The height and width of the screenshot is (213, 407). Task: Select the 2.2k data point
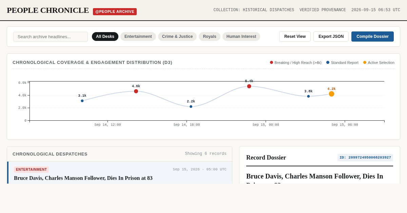(191, 106)
